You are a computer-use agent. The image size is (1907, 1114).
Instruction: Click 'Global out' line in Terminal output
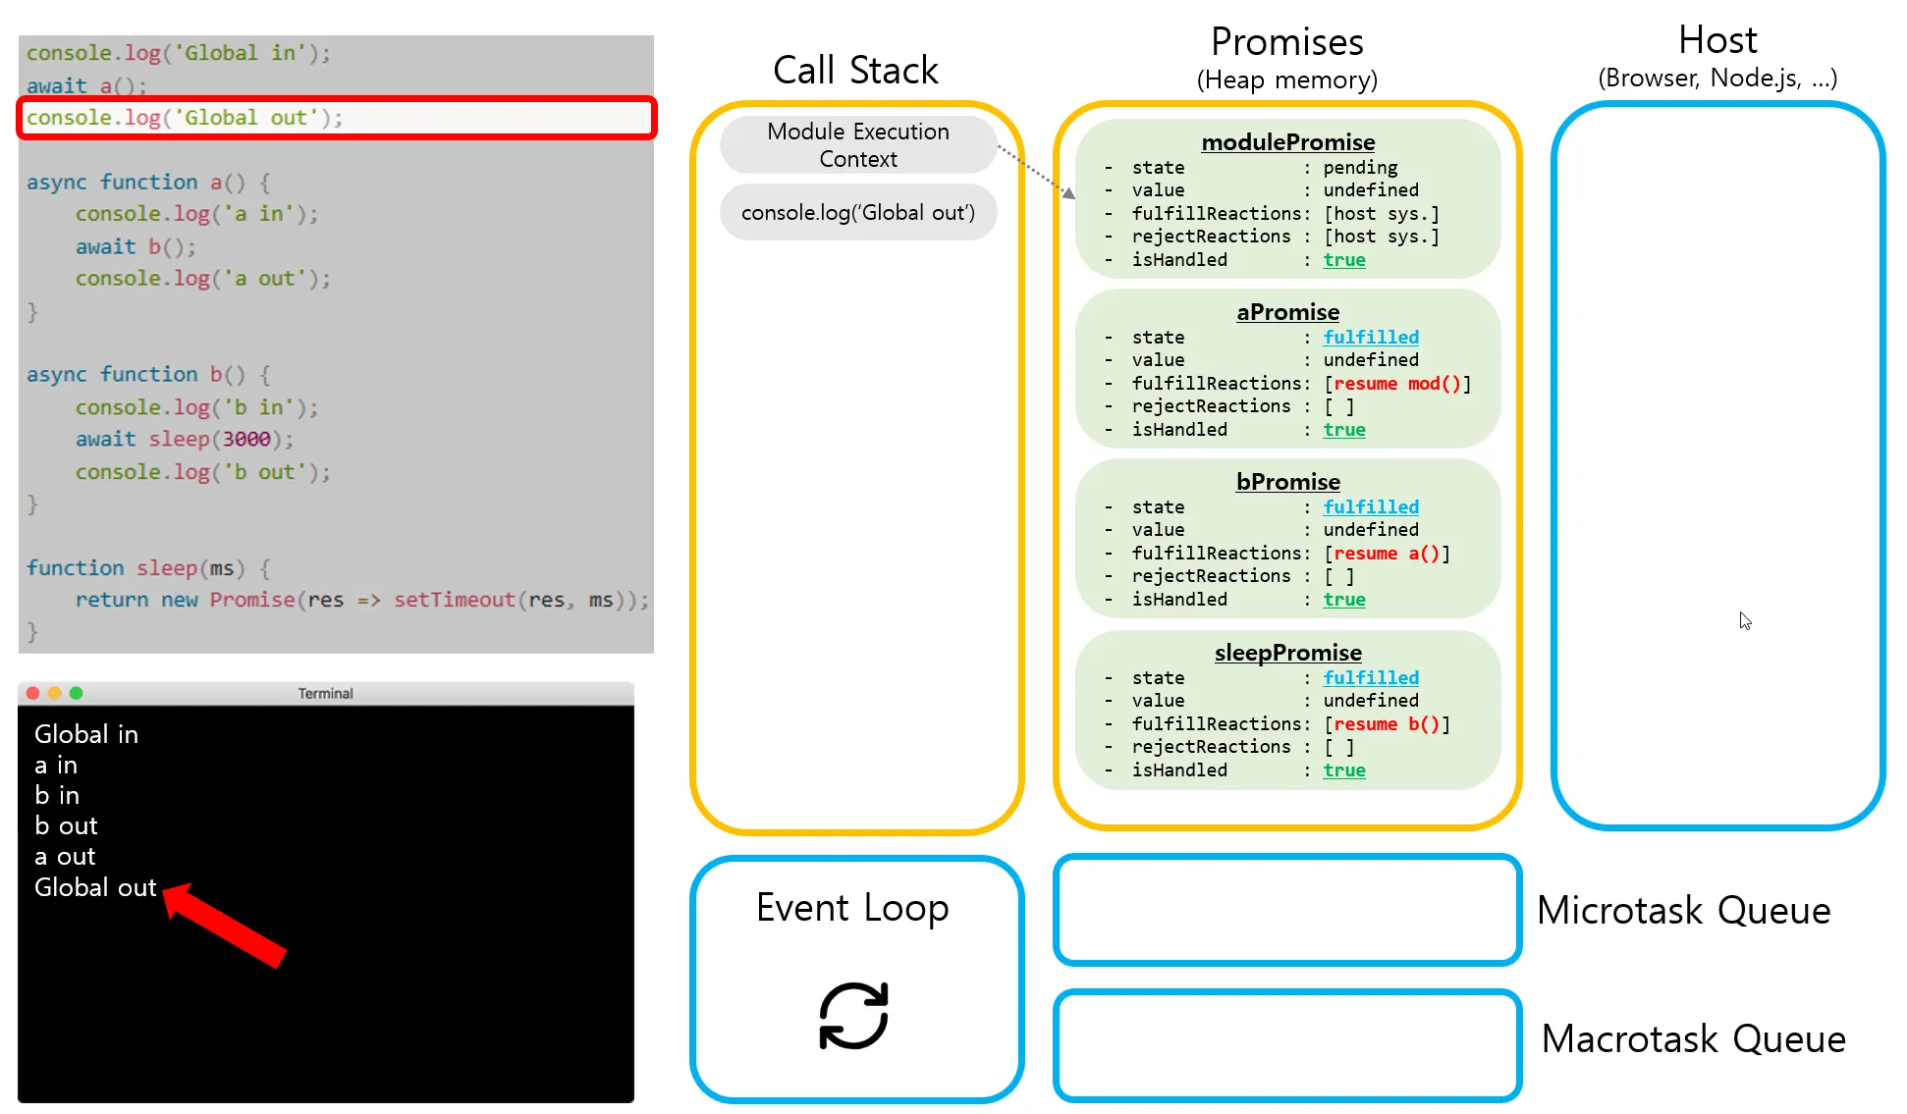(95, 887)
